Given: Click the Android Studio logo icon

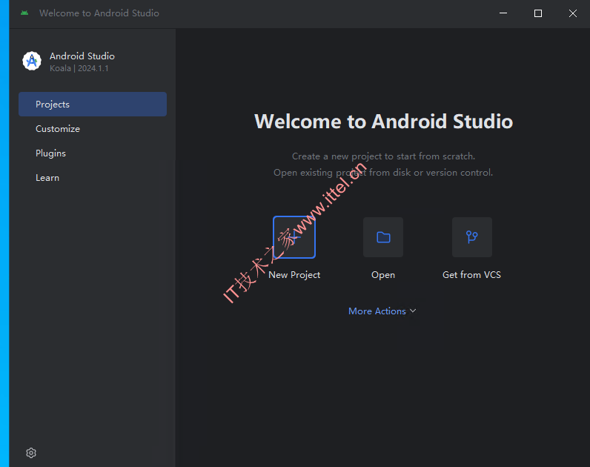Looking at the screenshot, I should (32, 61).
